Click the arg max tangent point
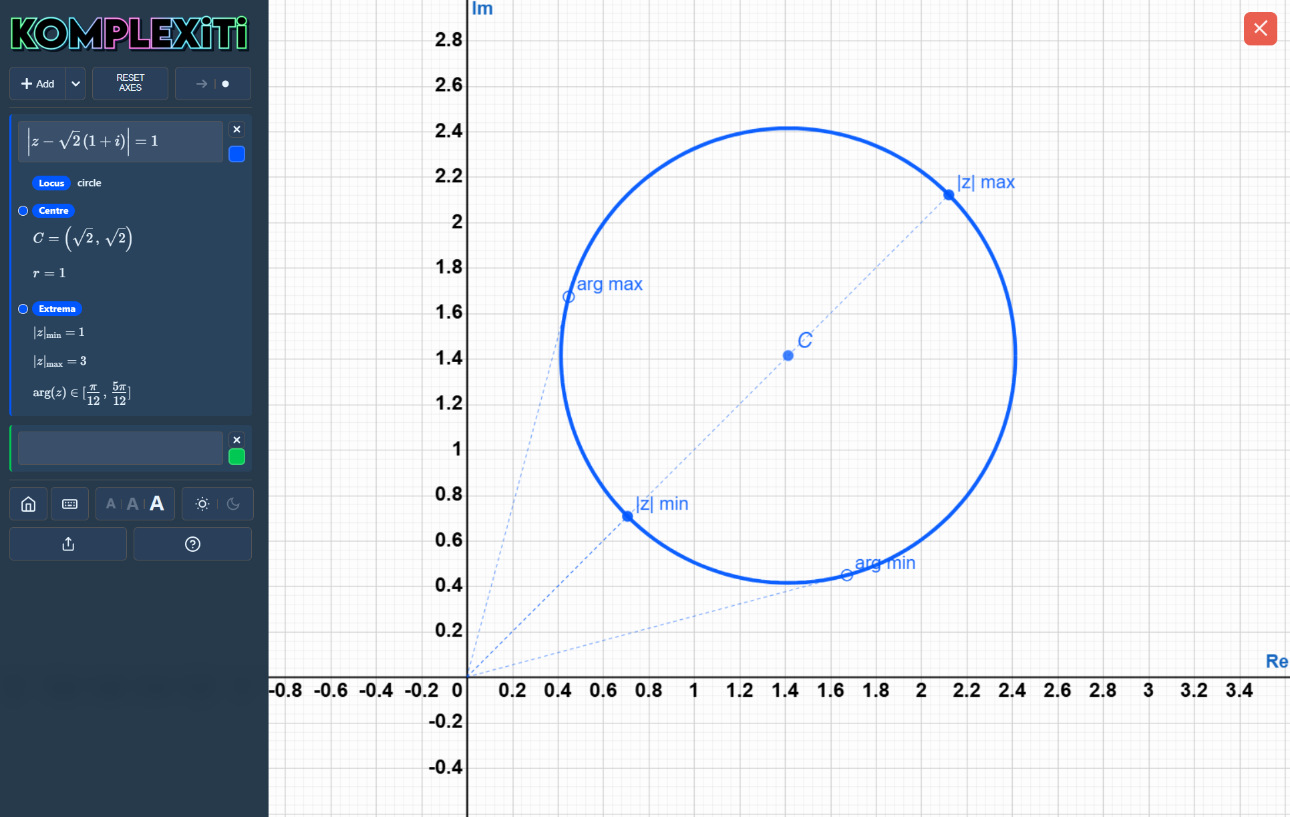This screenshot has height=817, width=1290. 569,297
